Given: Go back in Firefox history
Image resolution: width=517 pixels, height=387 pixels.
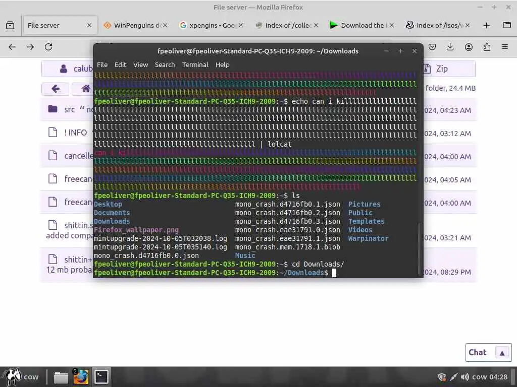Looking at the screenshot, I should point(12,47).
